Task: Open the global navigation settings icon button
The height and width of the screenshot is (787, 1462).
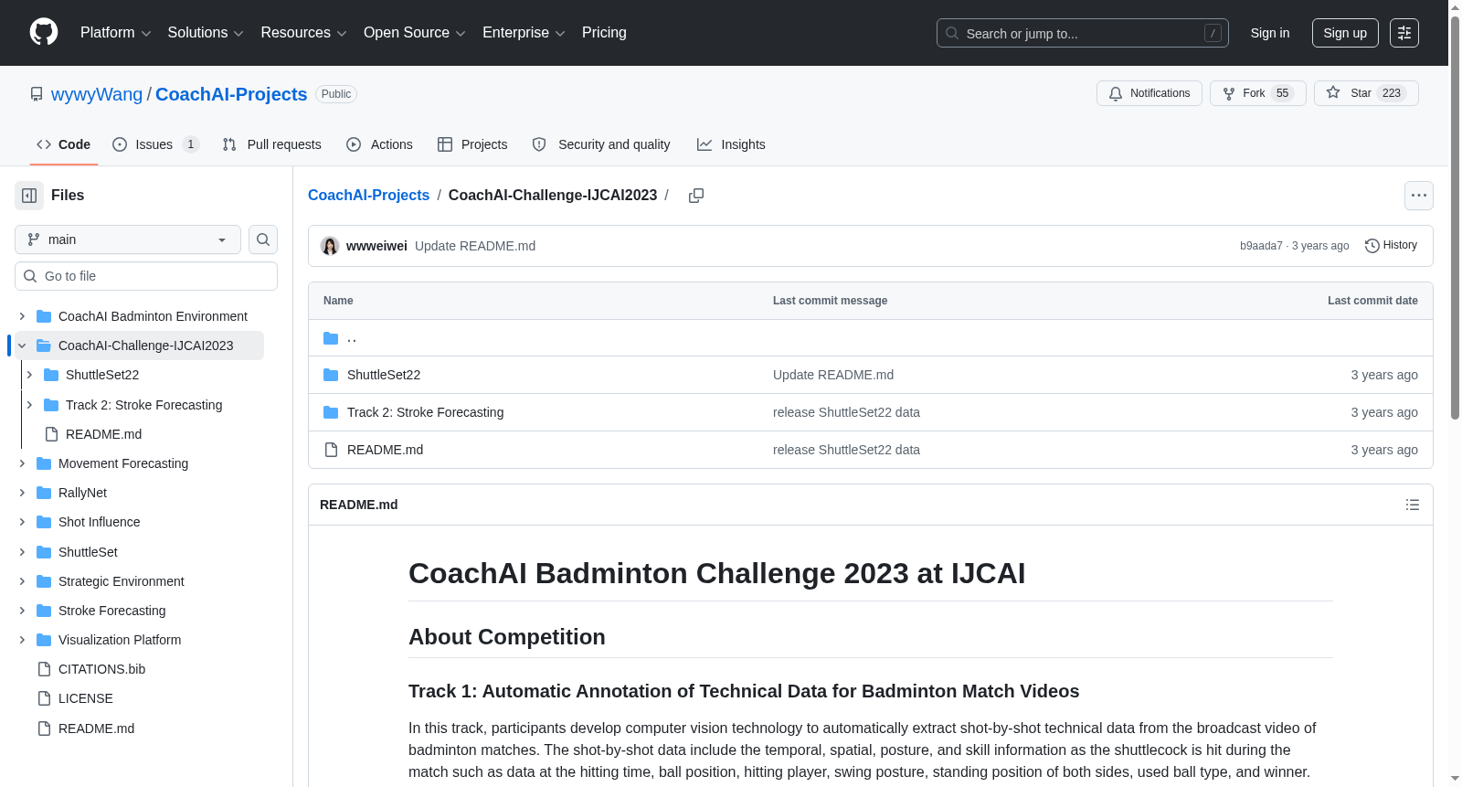Action: click(x=1404, y=33)
